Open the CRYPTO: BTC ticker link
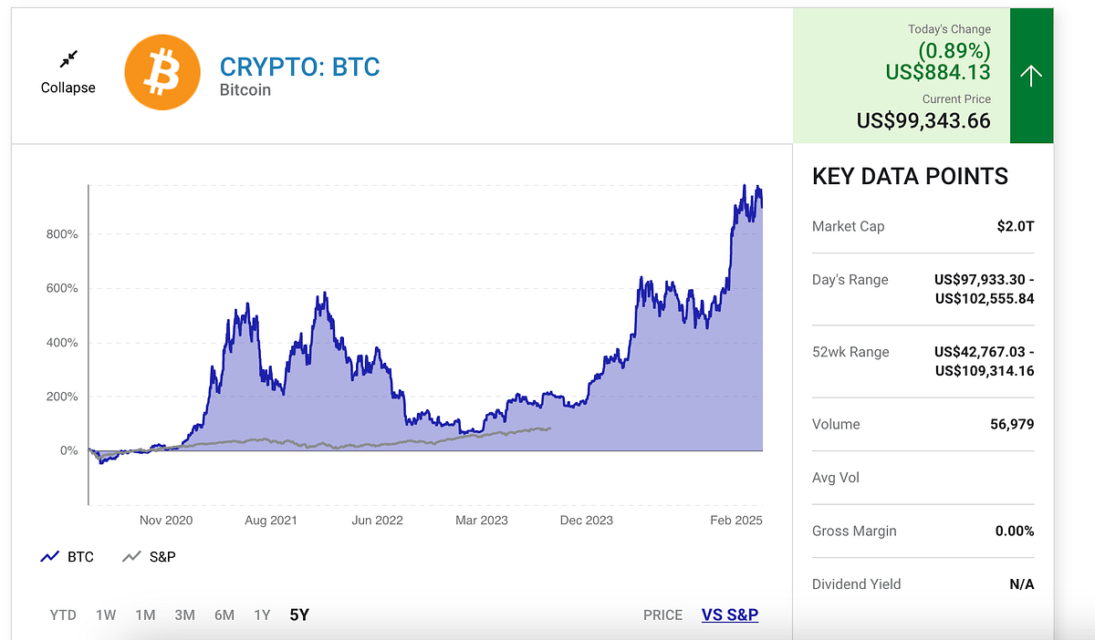 pyautogui.click(x=299, y=67)
